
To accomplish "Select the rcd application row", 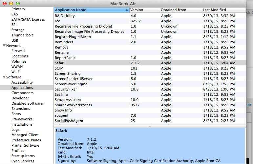I will click(150, 21).
